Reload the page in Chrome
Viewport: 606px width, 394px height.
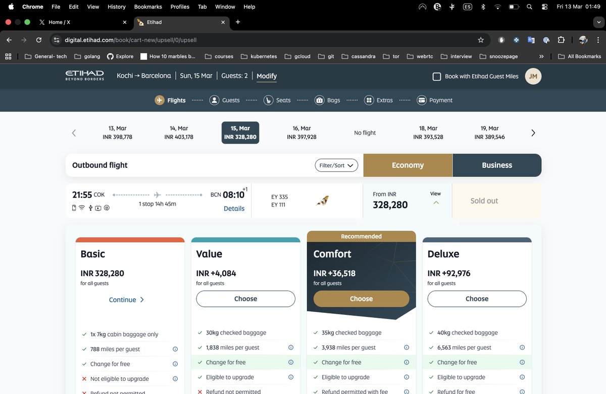tap(39, 40)
